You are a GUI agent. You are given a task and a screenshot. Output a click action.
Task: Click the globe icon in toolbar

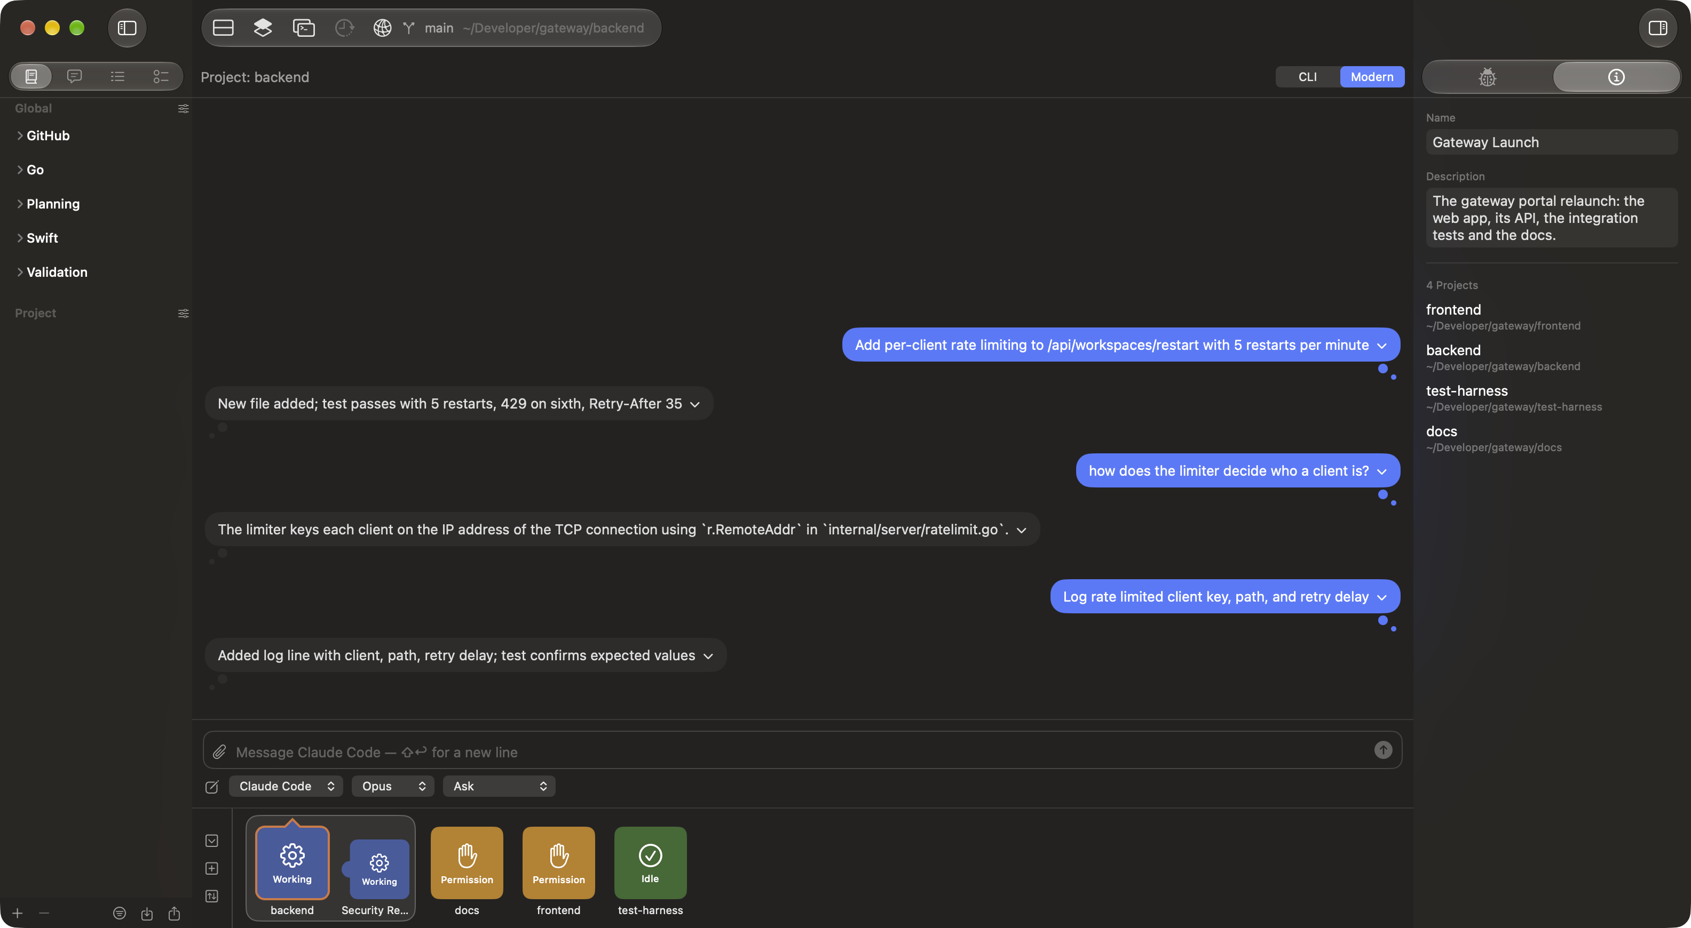pyautogui.click(x=382, y=28)
